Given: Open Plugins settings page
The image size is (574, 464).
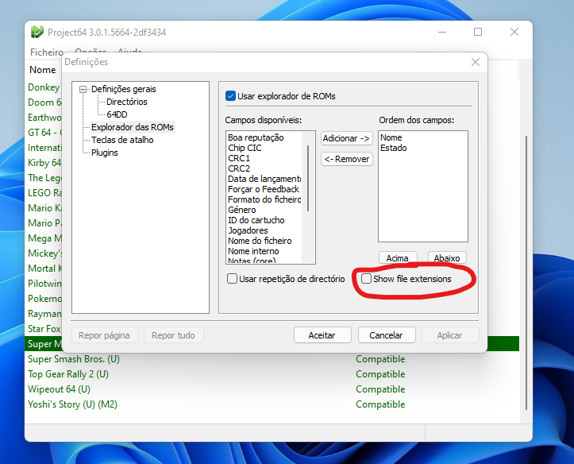Looking at the screenshot, I should [105, 153].
